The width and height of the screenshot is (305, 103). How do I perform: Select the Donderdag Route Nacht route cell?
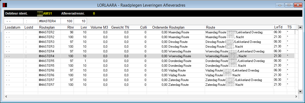[239, 65]
